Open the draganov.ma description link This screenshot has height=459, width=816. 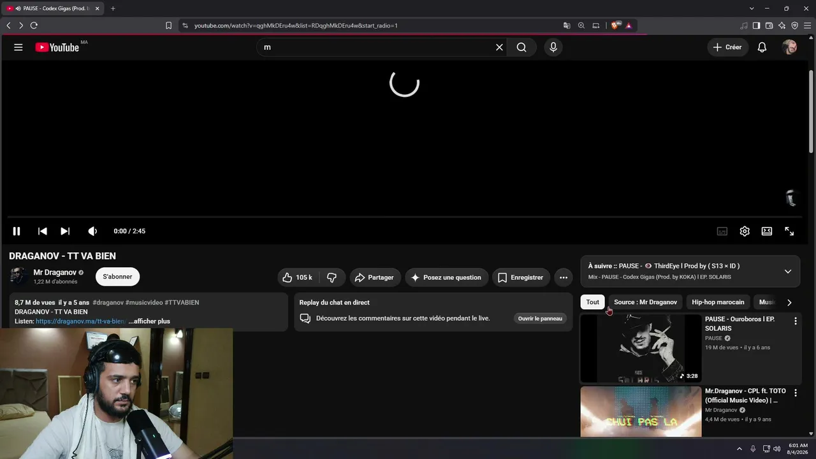click(80, 321)
